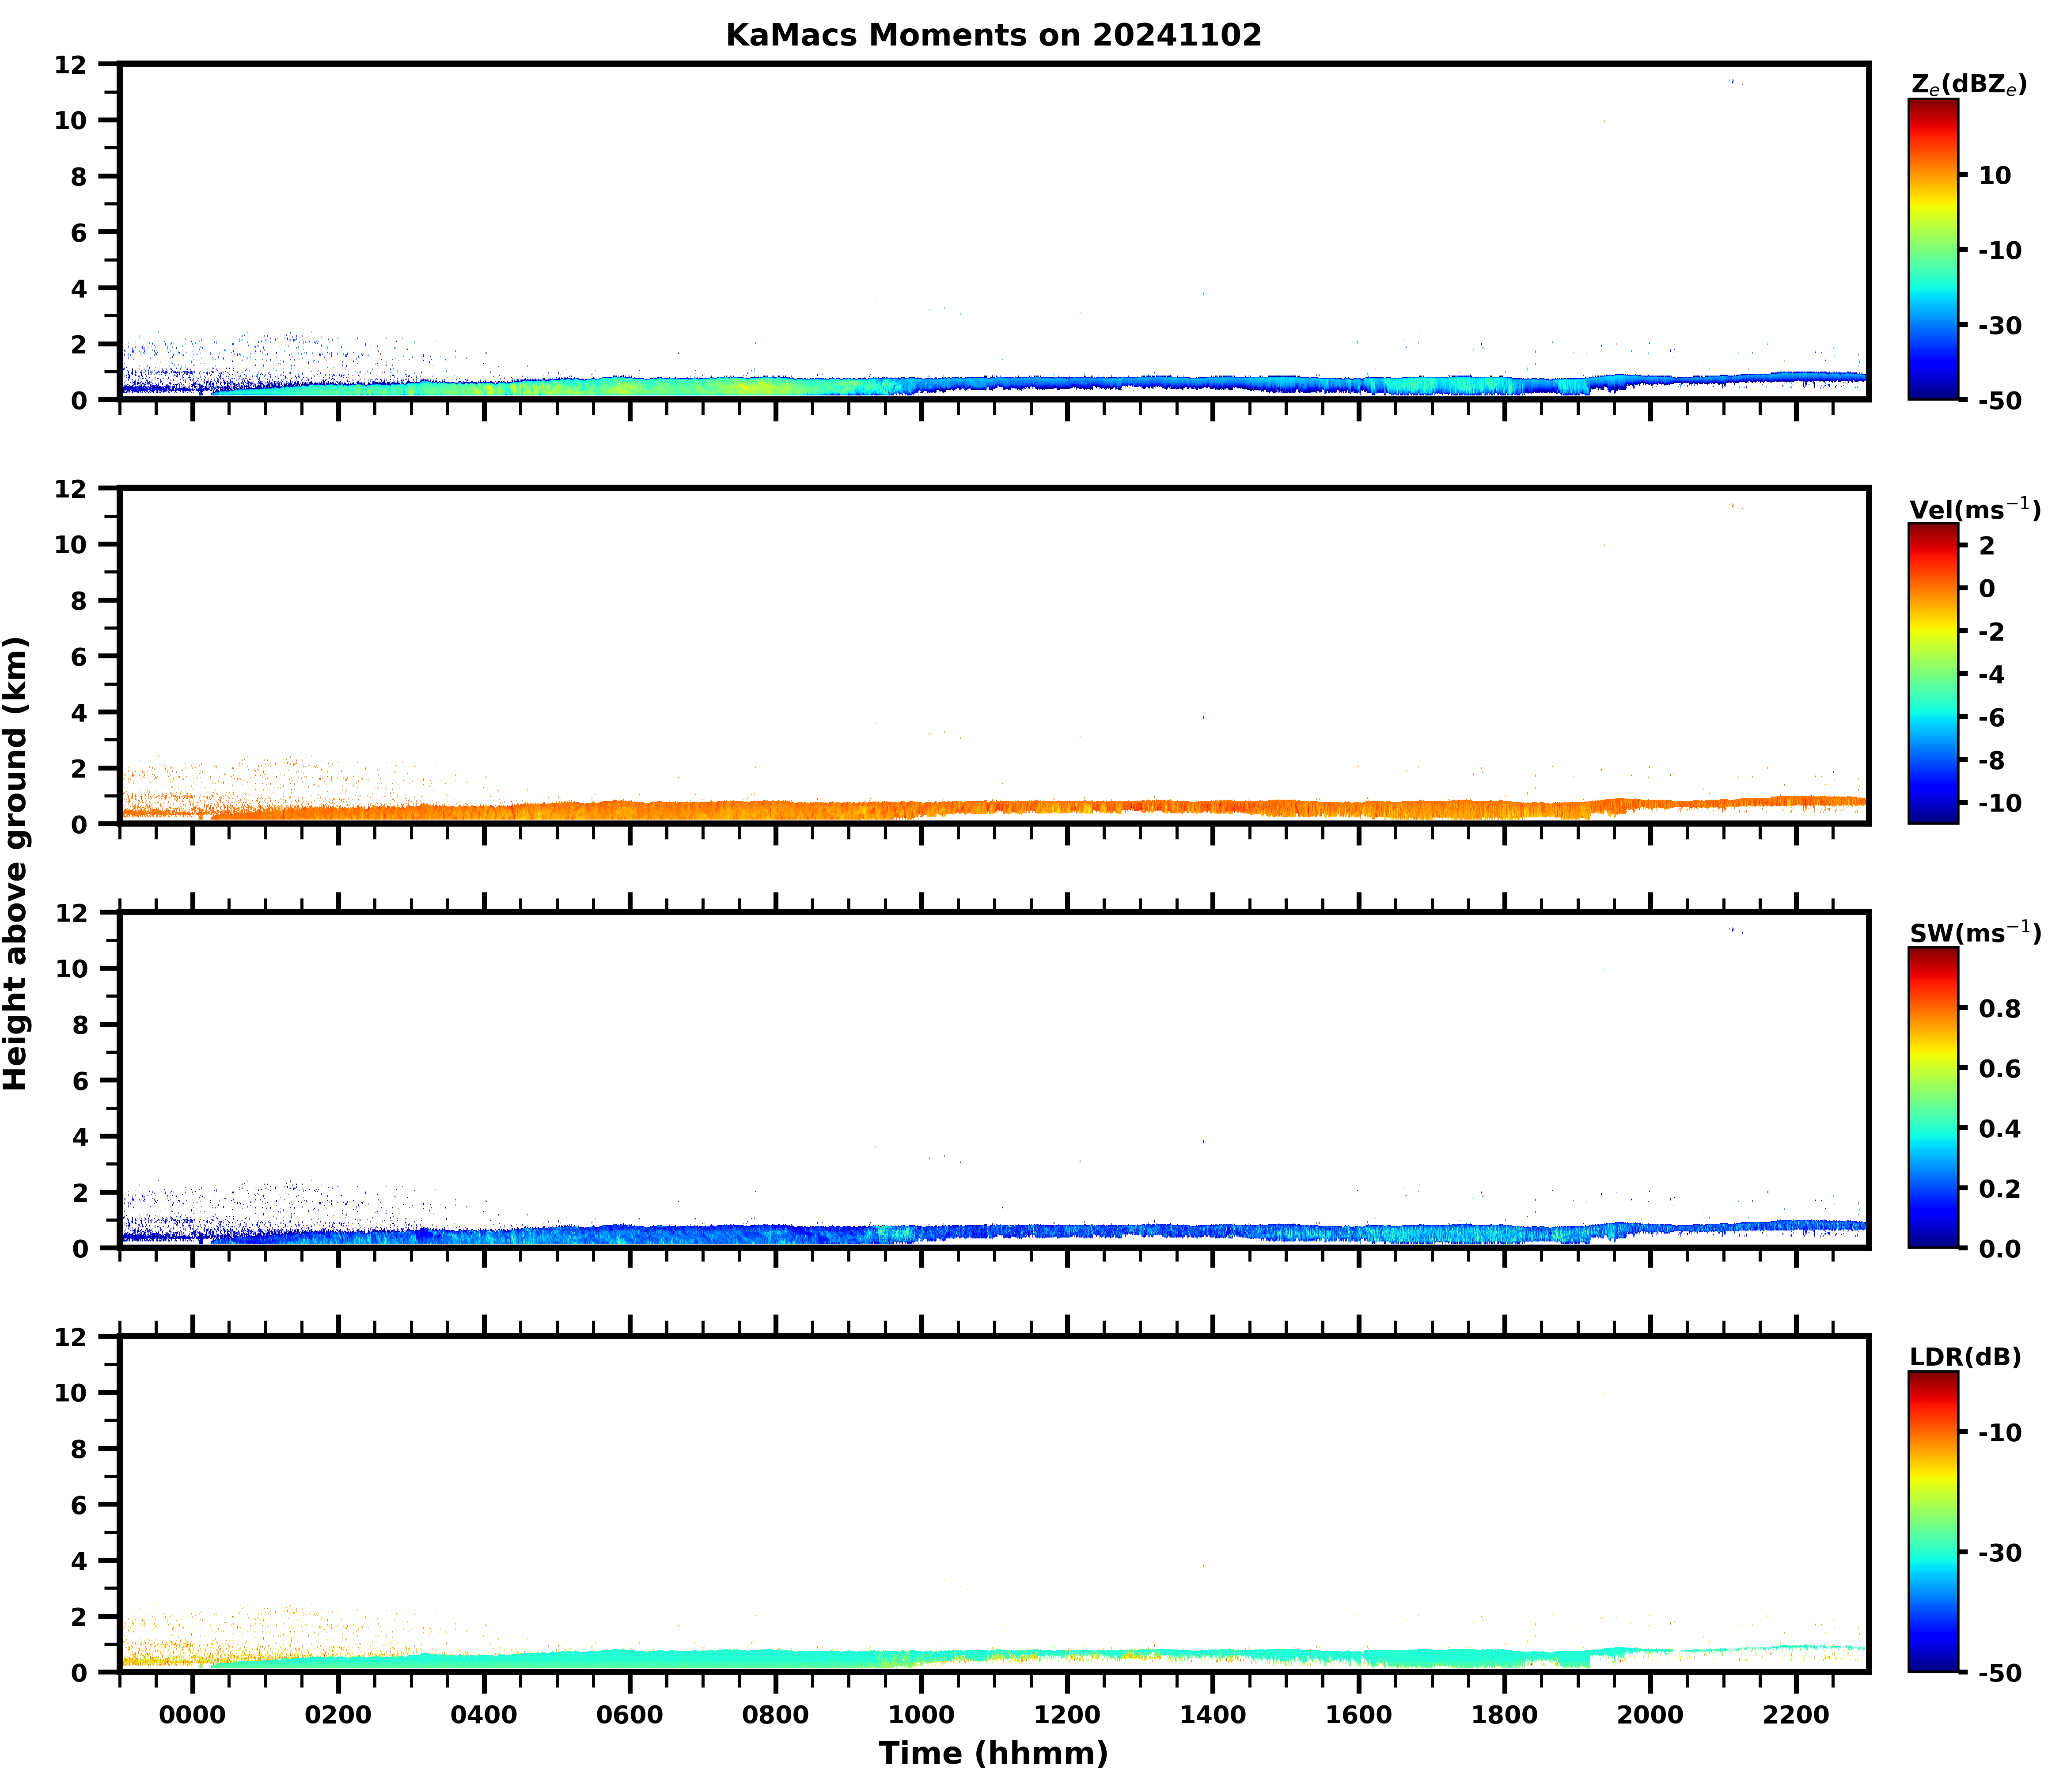Click the 1800 time tick label

tap(1504, 1715)
